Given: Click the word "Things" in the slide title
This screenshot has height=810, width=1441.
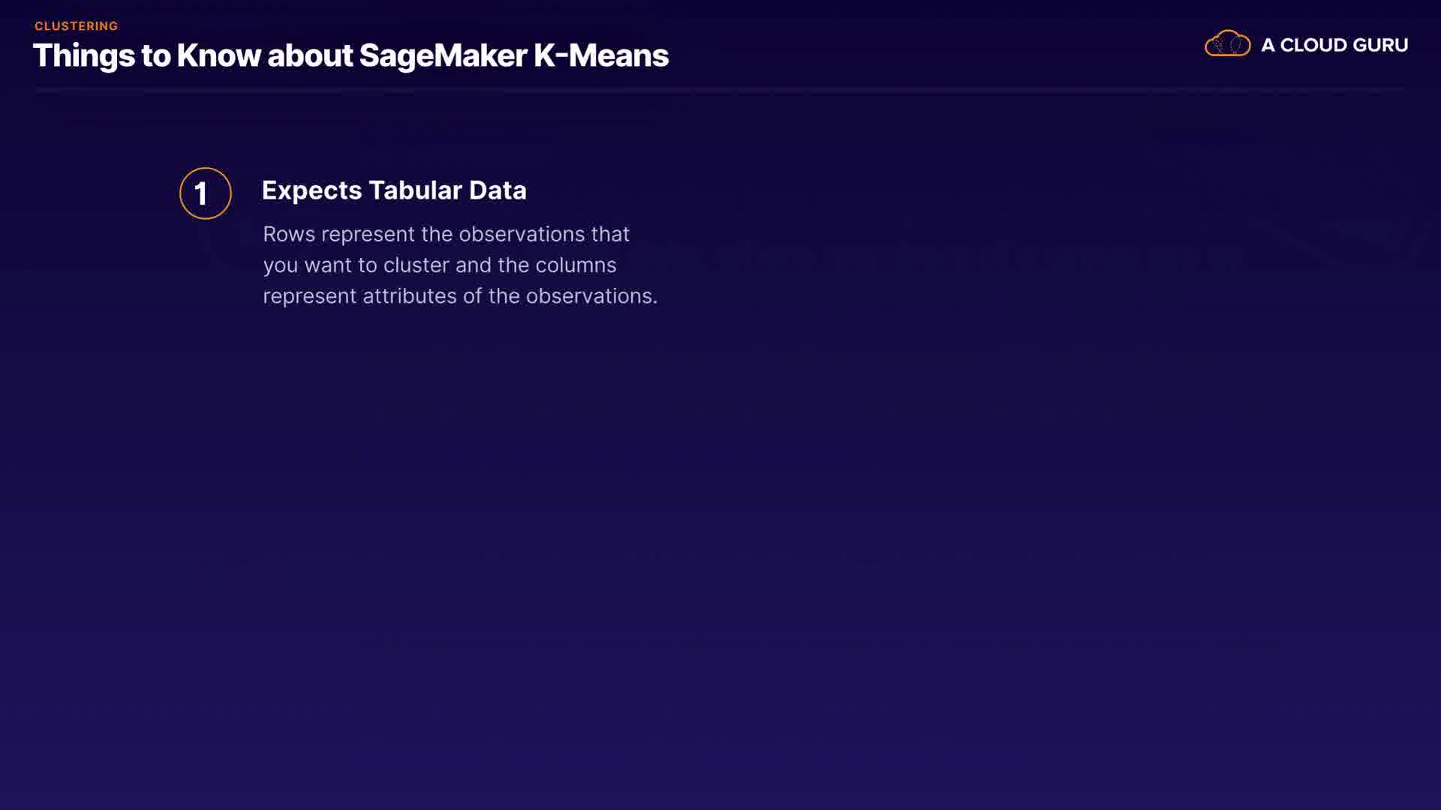Looking at the screenshot, I should [83, 57].
